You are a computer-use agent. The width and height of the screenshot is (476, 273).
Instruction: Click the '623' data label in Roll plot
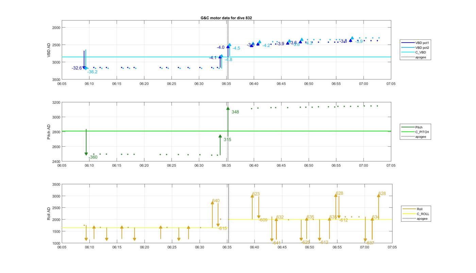(256, 194)
